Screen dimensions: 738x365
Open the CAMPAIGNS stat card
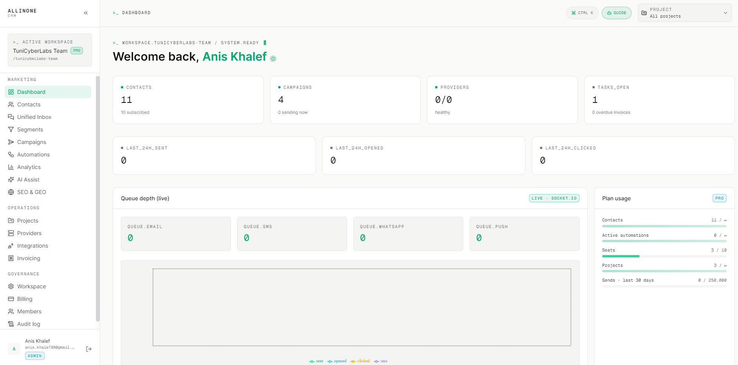pyautogui.click(x=345, y=100)
